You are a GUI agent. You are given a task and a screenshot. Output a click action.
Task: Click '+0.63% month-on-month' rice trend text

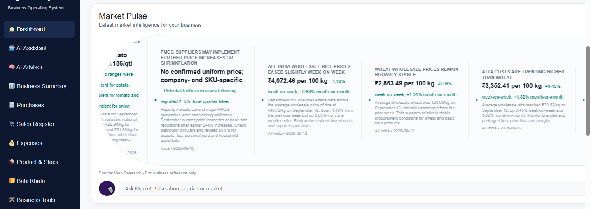[x=324, y=92]
